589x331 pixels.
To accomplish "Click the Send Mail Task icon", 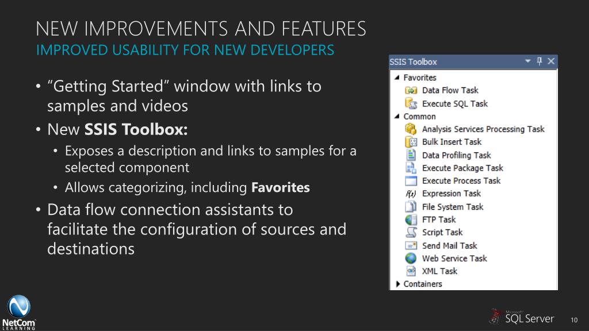I will coord(411,245).
